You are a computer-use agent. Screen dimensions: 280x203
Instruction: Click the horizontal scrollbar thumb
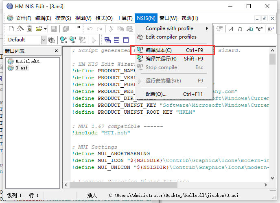coord(123,185)
